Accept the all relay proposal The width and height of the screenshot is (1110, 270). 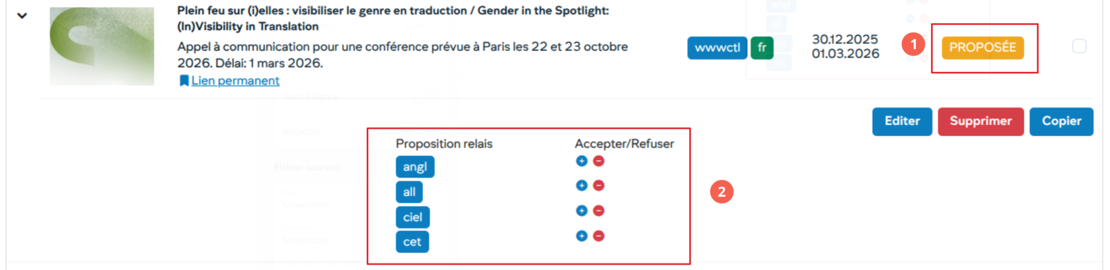click(581, 186)
